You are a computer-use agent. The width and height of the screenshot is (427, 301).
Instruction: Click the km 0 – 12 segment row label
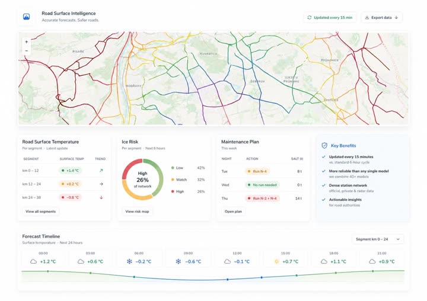[x=30, y=171]
